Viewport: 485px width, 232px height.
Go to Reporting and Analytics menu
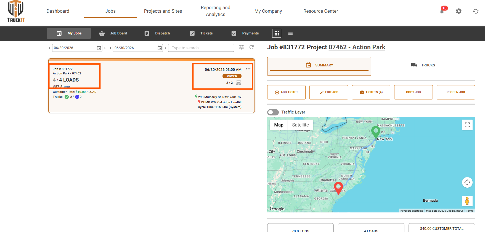[216, 11]
